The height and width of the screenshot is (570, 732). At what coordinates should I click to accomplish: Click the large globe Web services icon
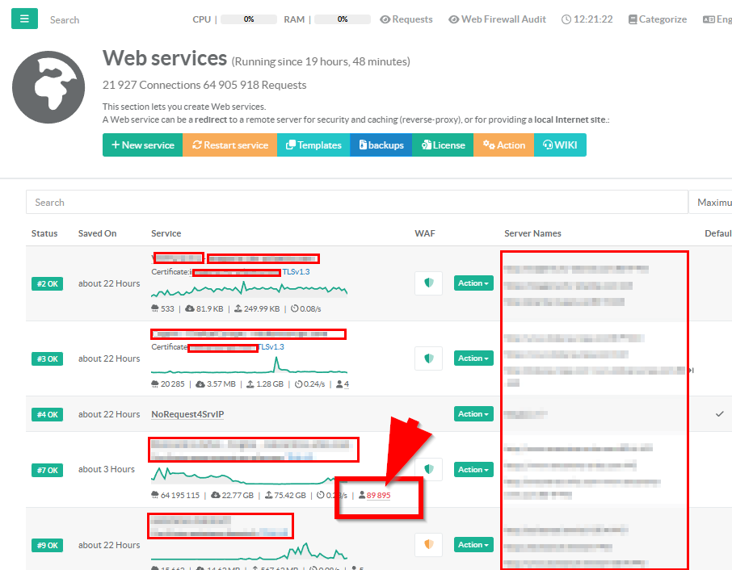click(48, 88)
